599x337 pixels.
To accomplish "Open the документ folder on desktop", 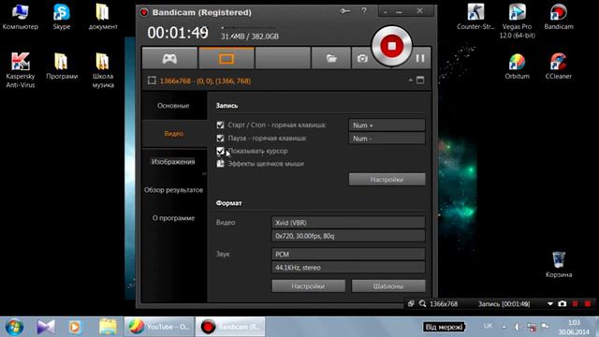I will pos(103,17).
